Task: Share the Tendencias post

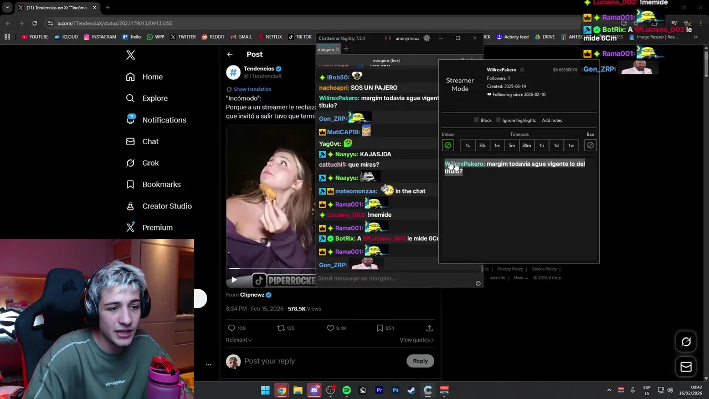Action: [429, 328]
